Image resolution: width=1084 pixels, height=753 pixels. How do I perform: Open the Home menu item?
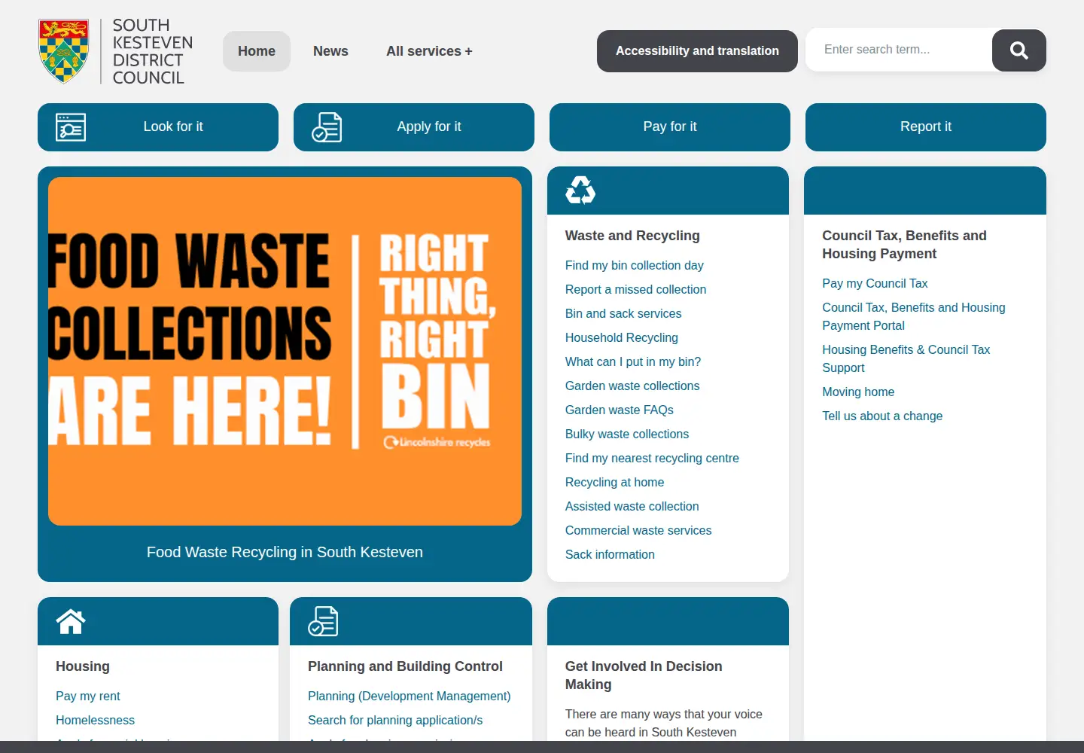[x=257, y=51]
